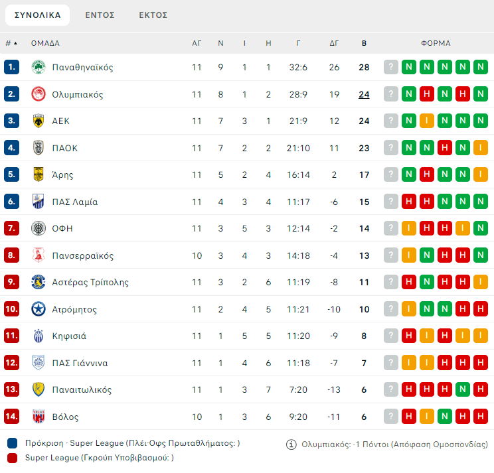Select the ΣΥΝΟΛΙΚΑ tab
This screenshot has height=473, width=494.
(x=38, y=15)
